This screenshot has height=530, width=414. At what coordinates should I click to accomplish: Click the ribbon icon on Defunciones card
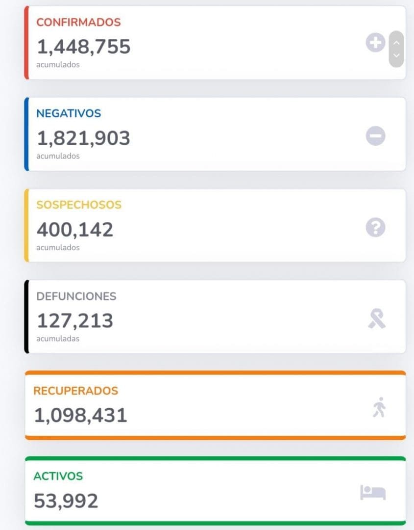[x=377, y=318]
